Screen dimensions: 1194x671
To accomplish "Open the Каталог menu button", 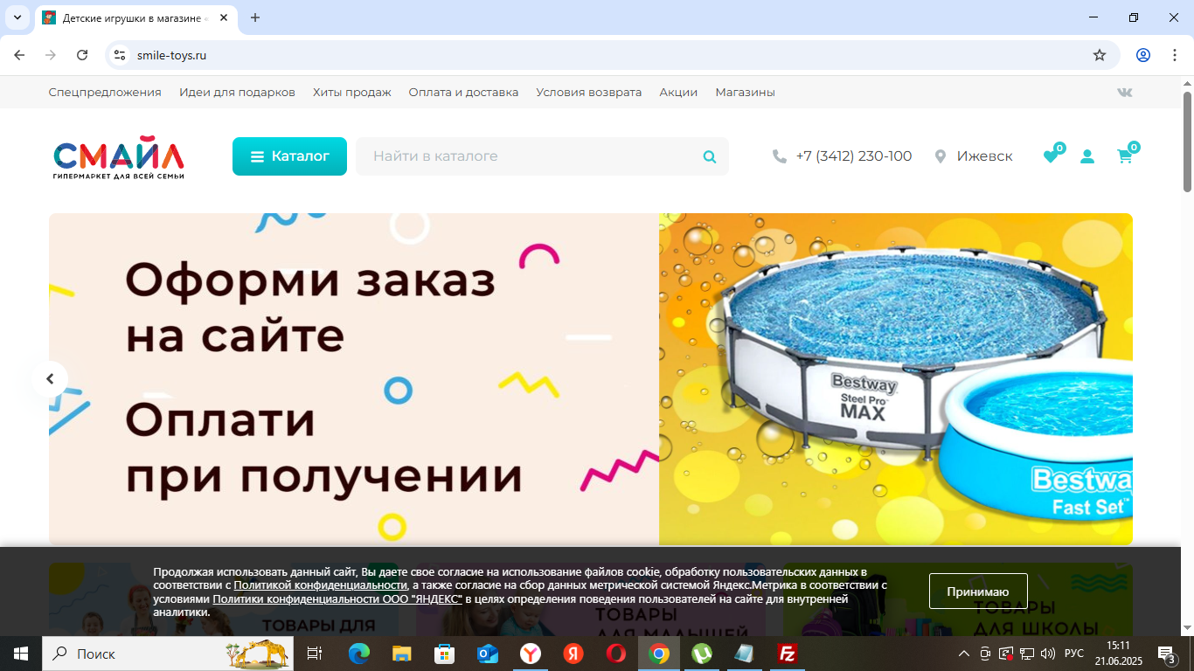I will 289,156.
